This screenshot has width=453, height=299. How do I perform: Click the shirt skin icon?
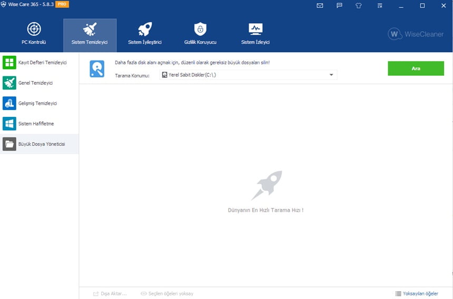[359, 6]
